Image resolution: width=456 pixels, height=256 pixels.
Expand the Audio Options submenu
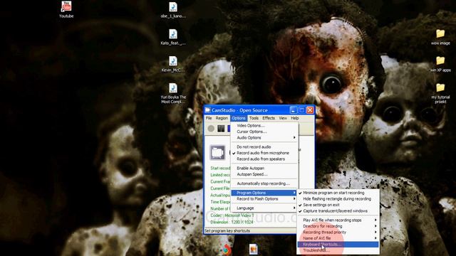coord(264,137)
